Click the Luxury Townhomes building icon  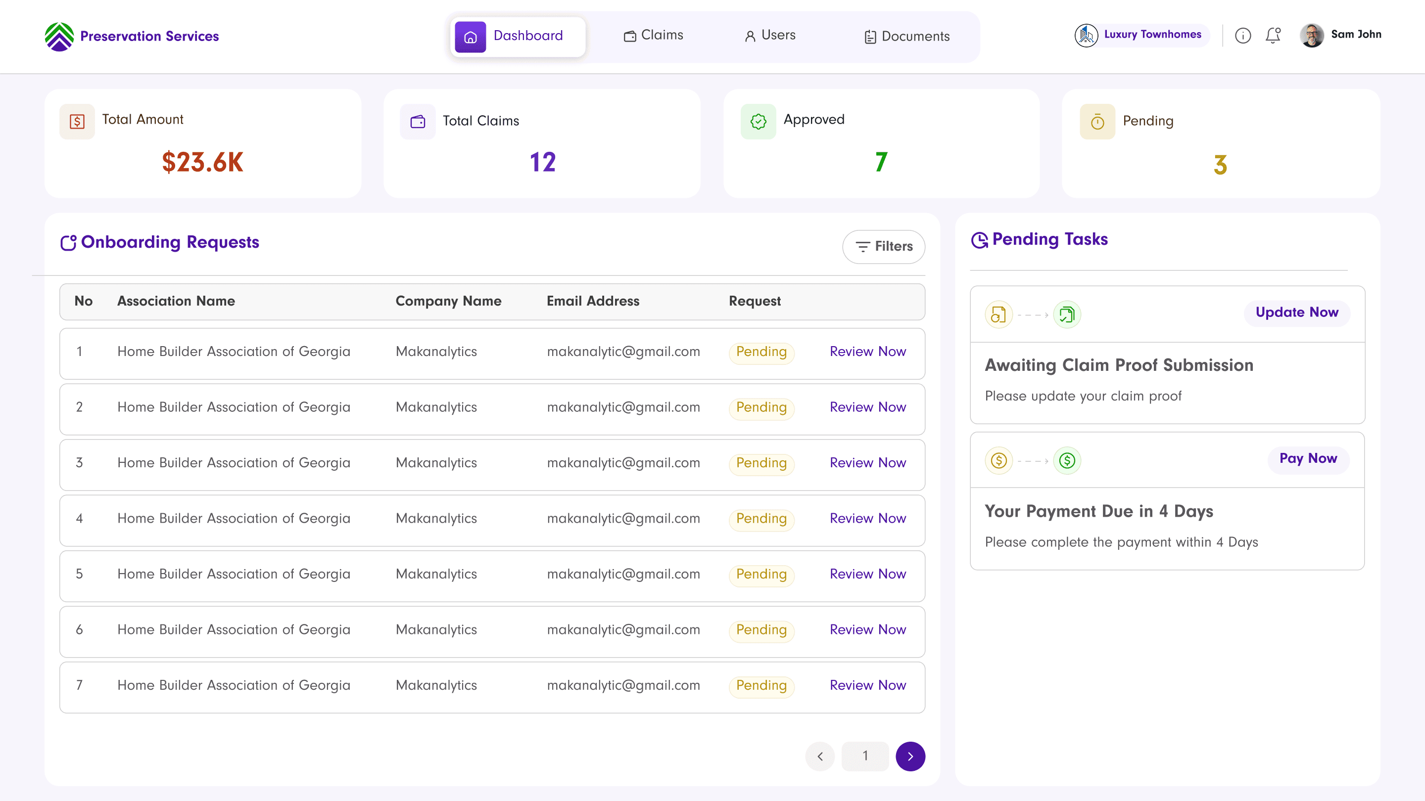click(1086, 36)
